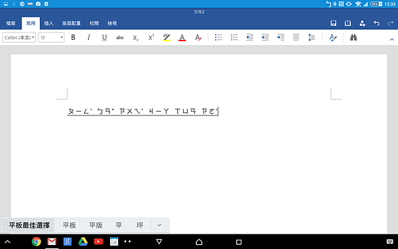This screenshot has height=249, width=398.
Task: Open font size 12 dropdown
Action: [51, 38]
